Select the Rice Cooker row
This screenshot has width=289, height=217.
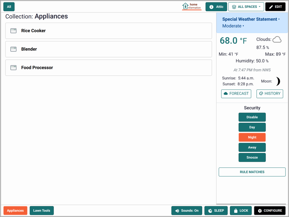point(109,31)
